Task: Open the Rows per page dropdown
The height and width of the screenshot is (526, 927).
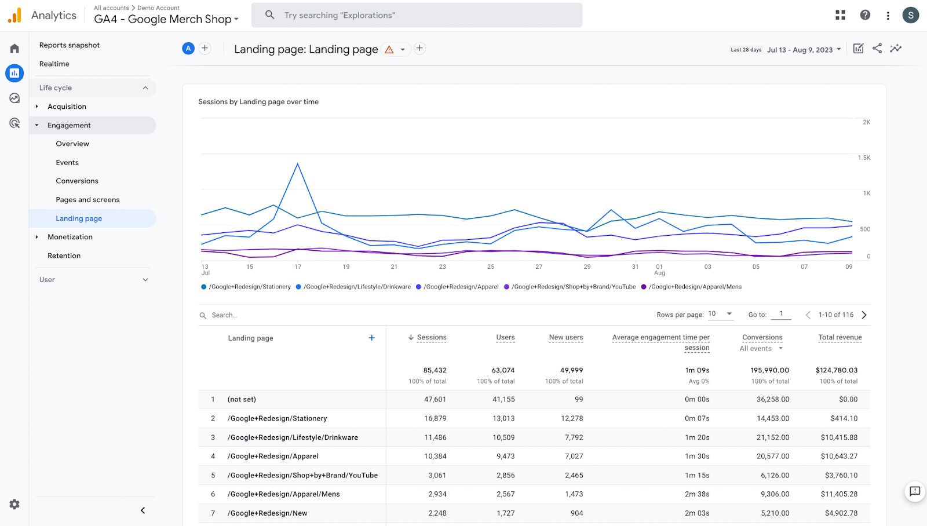Action: coord(720,314)
